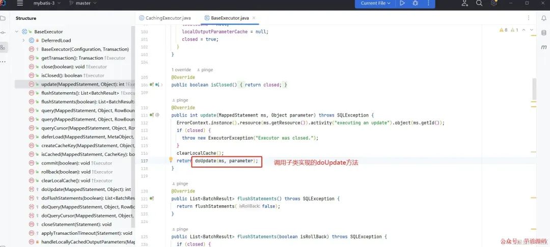Select isClosed(): boolean method
The height and width of the screenshot is (247, 550).
pyautogui.click(x=73, y=75)
